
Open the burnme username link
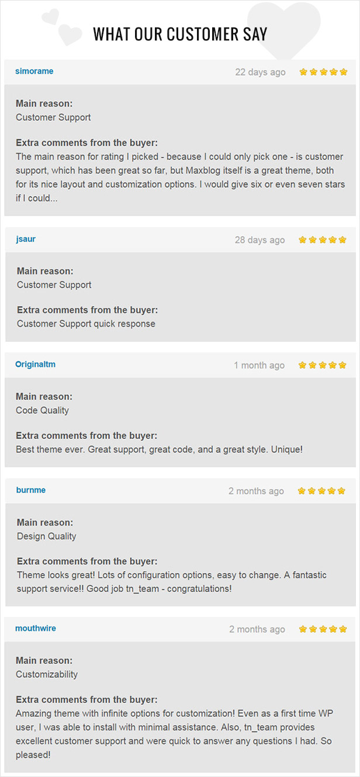[31, 490]
